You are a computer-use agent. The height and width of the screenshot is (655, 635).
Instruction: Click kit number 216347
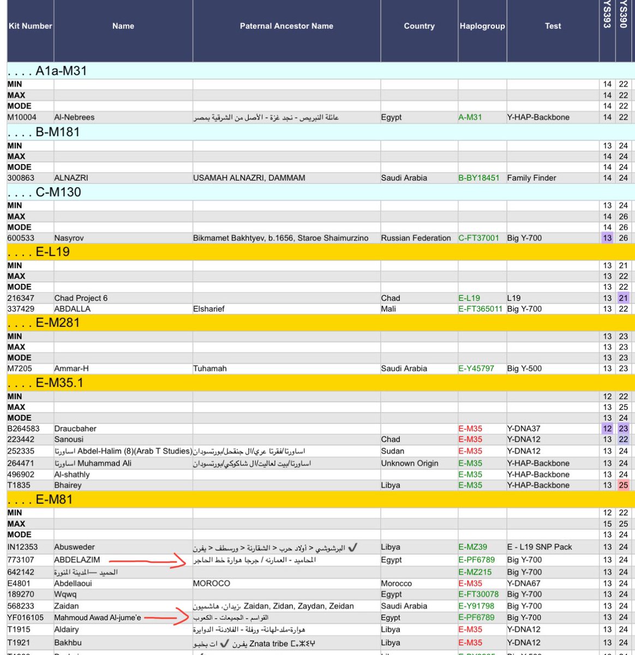(x=21, y=298)
